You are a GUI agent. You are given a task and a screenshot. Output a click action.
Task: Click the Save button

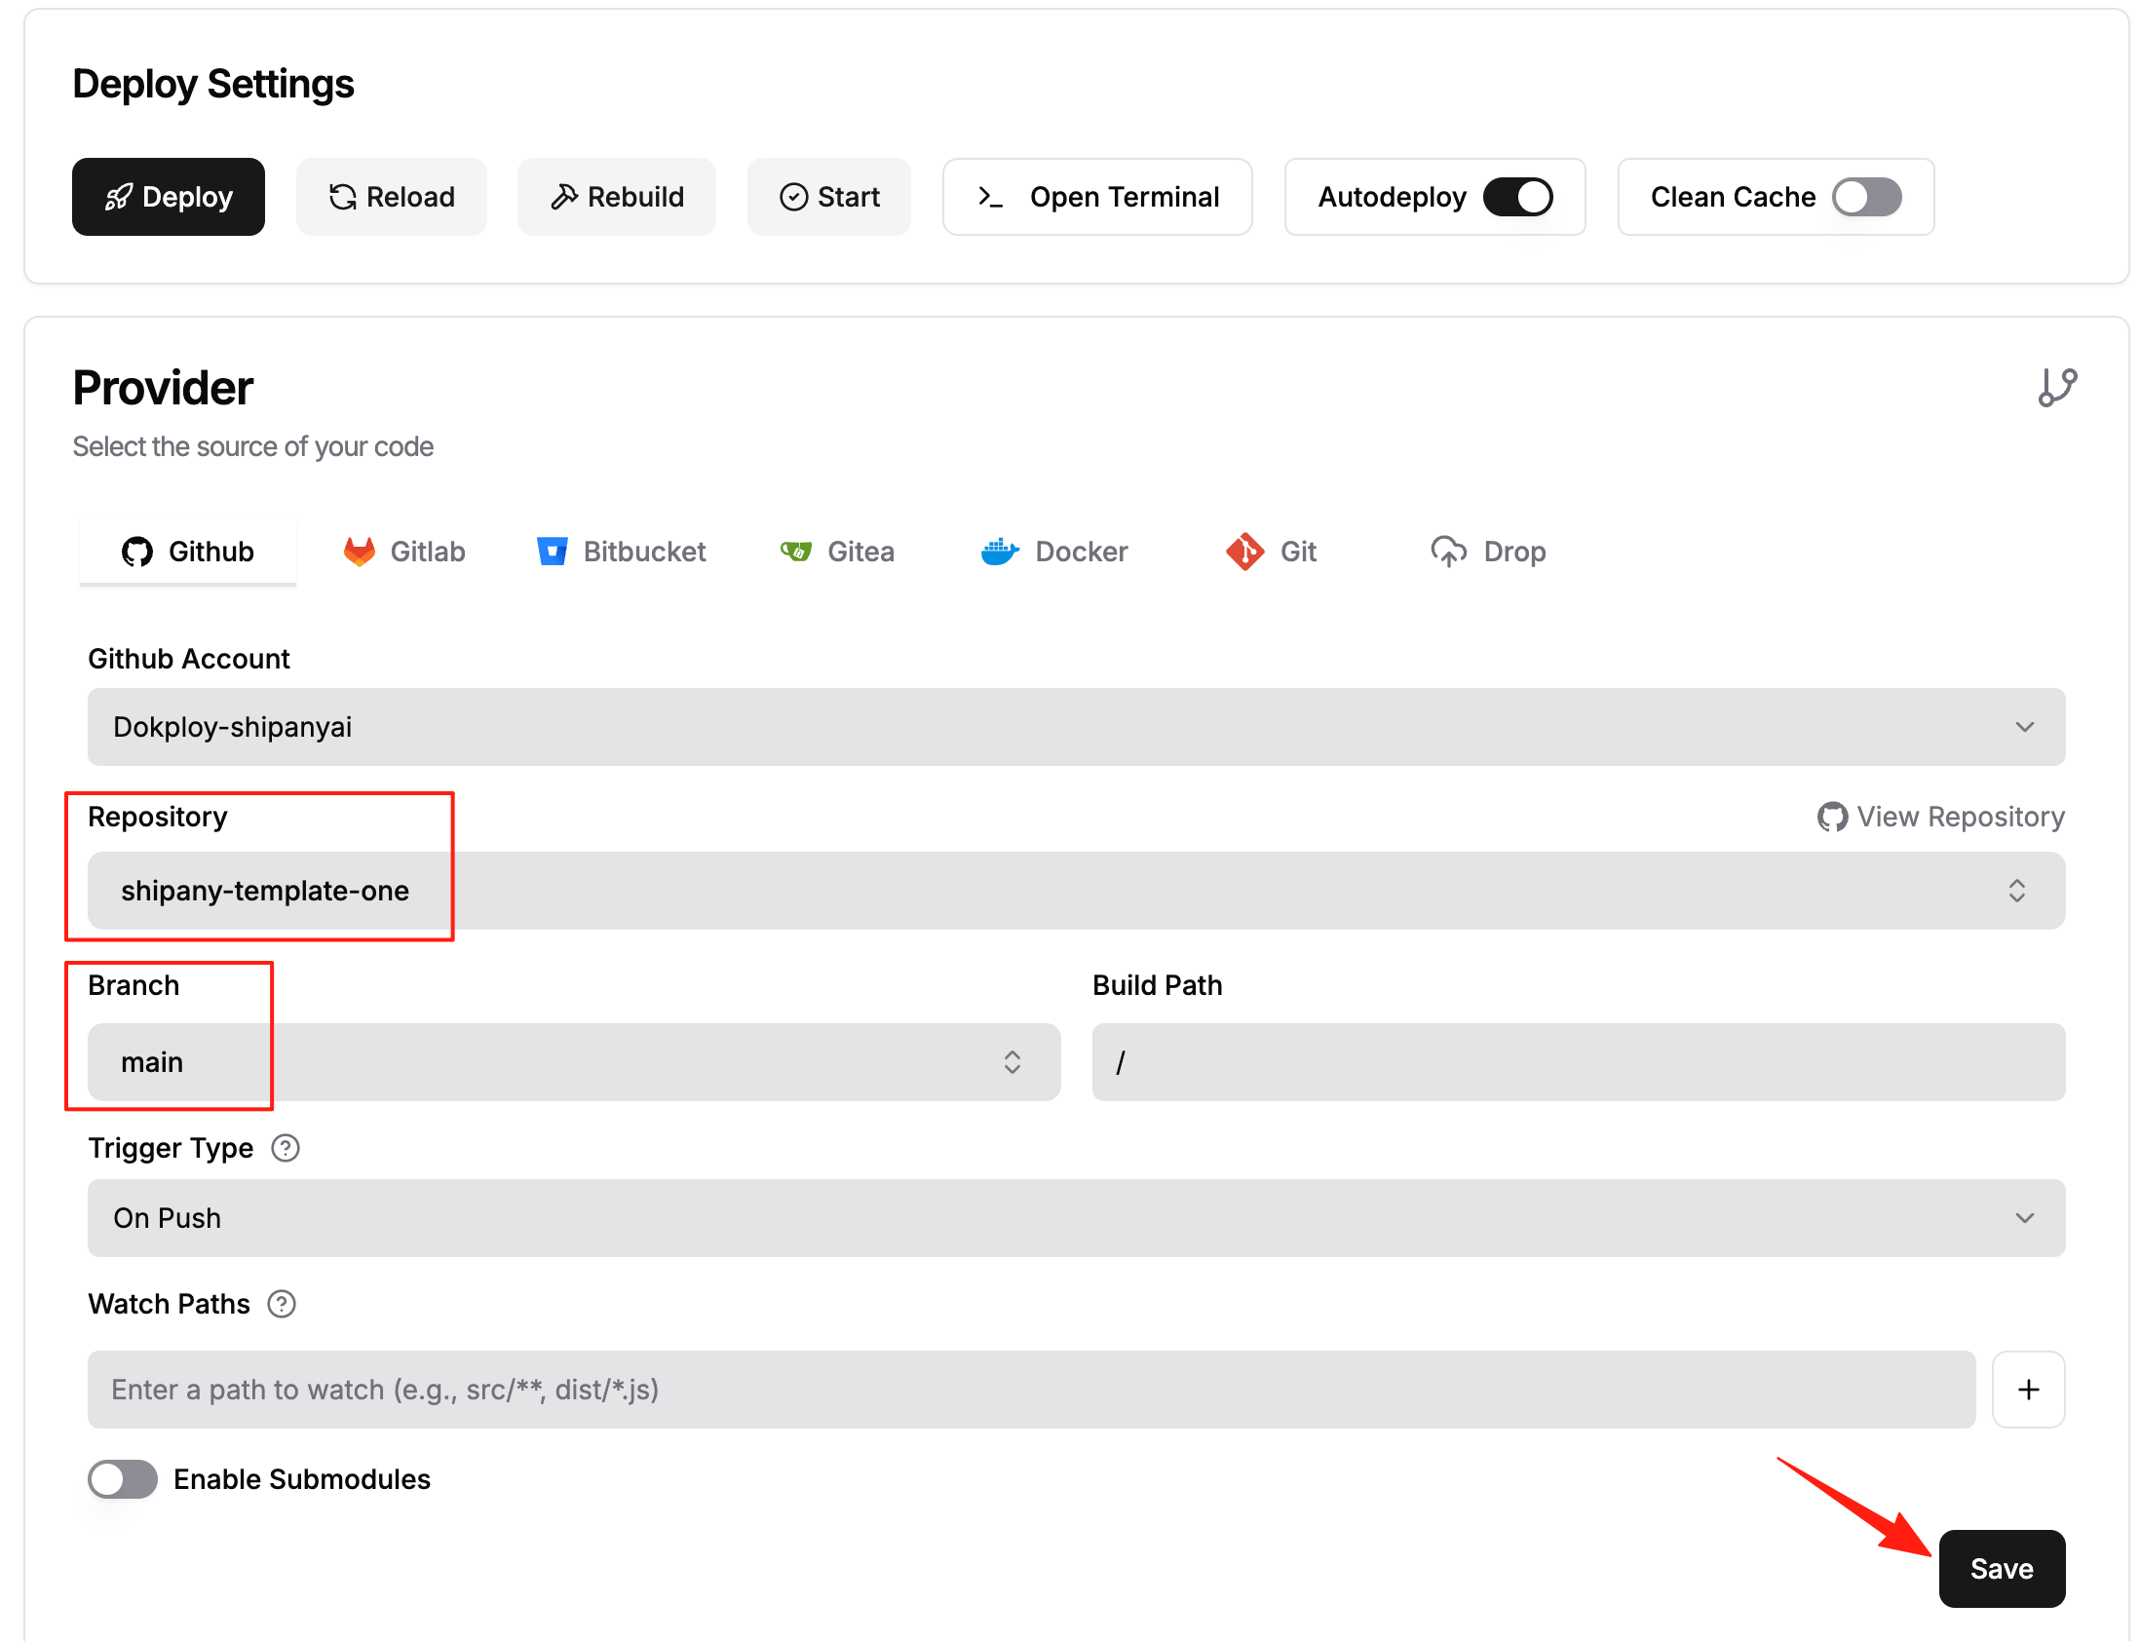click(2001, 1569)
